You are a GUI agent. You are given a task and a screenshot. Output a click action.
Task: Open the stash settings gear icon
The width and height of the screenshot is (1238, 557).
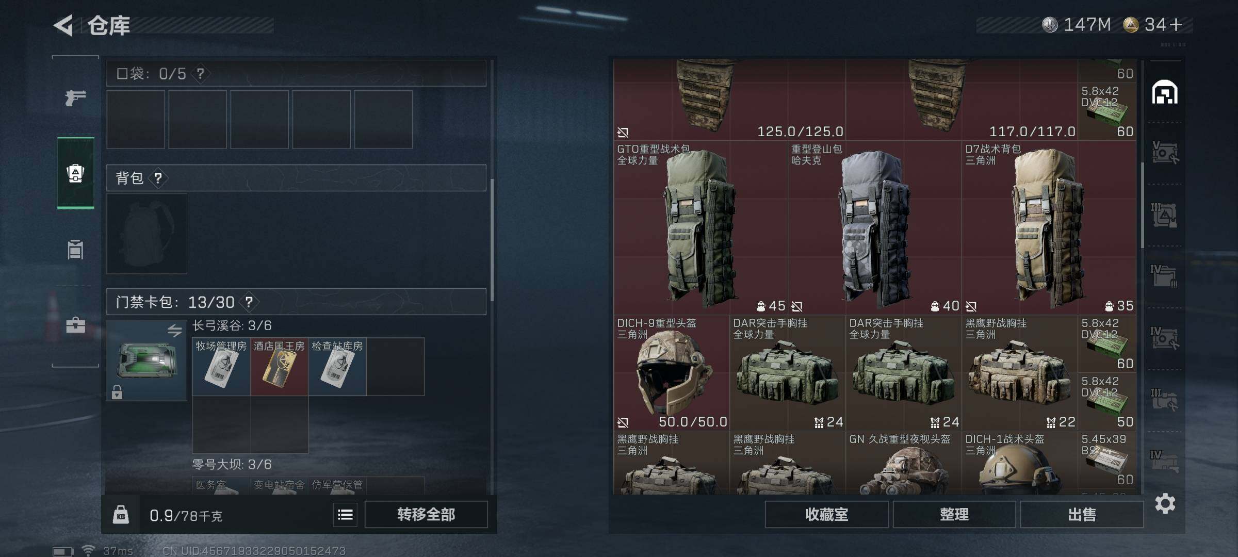pyautogui.click(x=1165, y=503)
